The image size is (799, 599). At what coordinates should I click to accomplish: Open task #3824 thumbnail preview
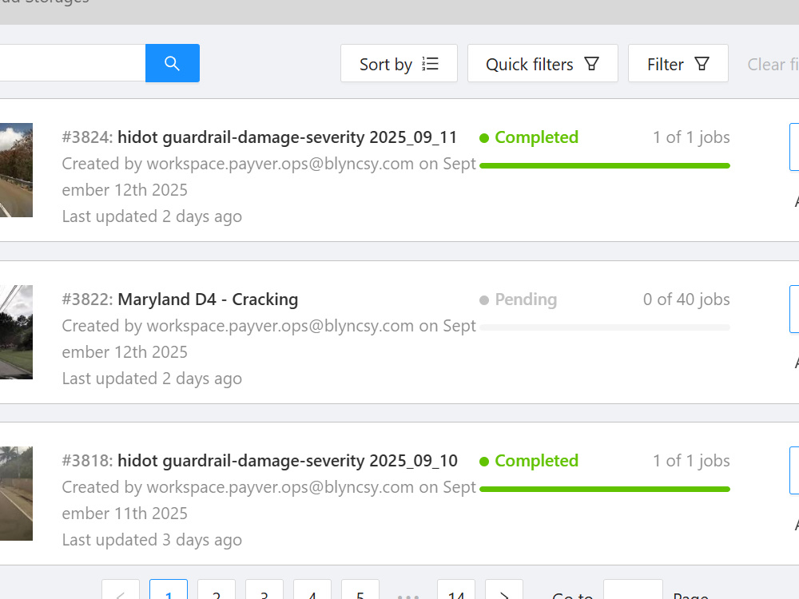click(16, 170)
